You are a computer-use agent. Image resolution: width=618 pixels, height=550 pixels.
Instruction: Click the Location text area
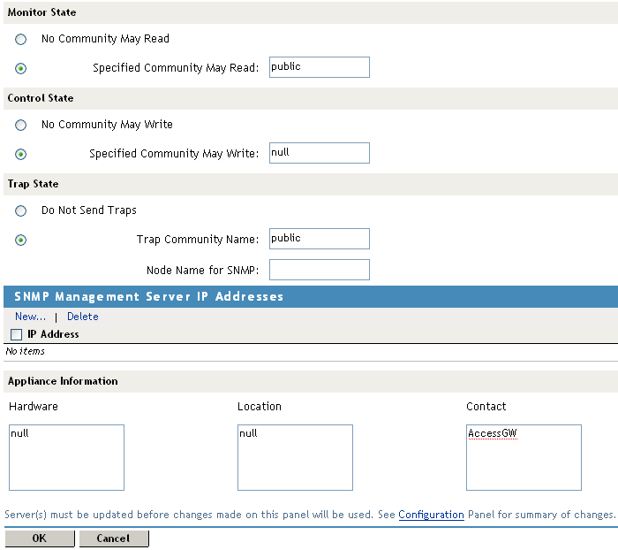[x=295, y=458]
